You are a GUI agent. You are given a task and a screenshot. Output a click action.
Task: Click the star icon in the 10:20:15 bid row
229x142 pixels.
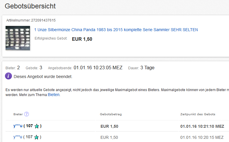point(37,137)
